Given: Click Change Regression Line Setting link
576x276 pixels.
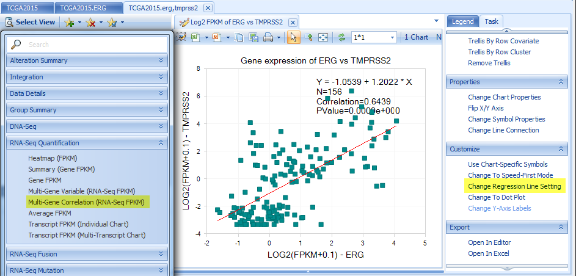Looking at the screenshot, I should pos(514,186).
